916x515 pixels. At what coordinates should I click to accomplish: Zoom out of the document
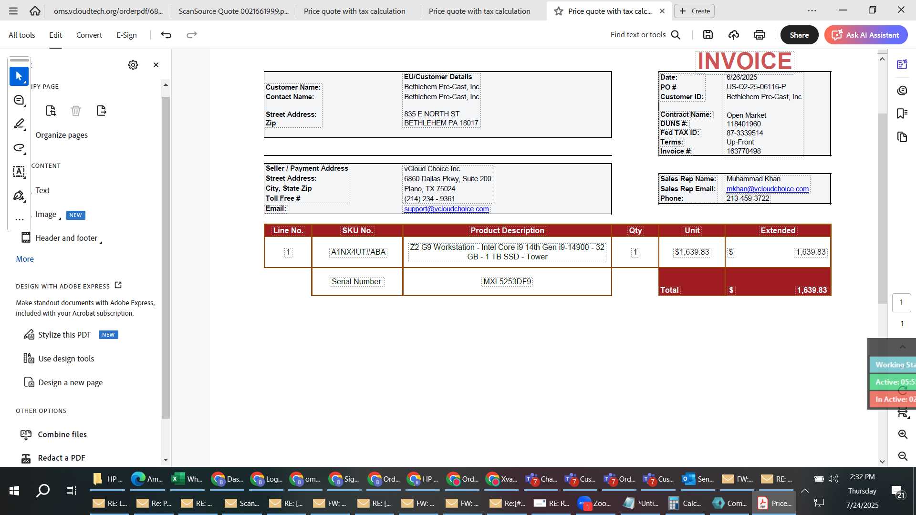903,456
